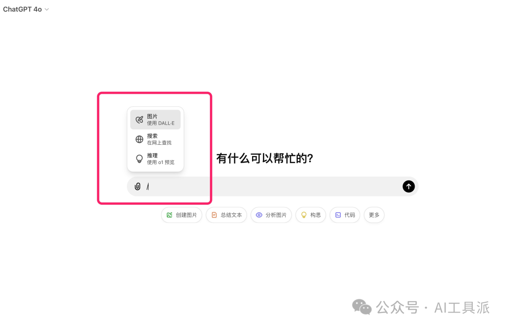Click the 代码 suggestion button
Image resolution: width=506 pixels, height=328 pixels.
(x=345, y=215)
